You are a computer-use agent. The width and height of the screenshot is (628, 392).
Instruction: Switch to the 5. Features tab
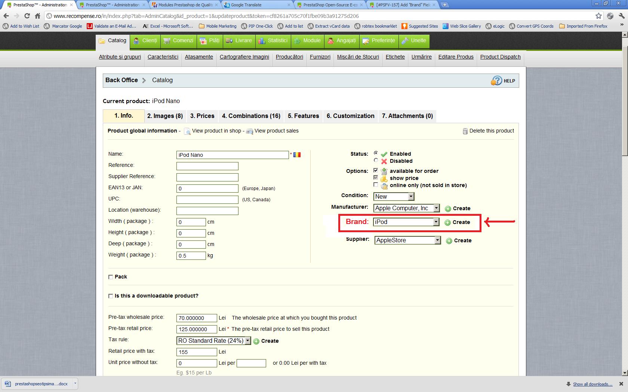click(304, 116)
